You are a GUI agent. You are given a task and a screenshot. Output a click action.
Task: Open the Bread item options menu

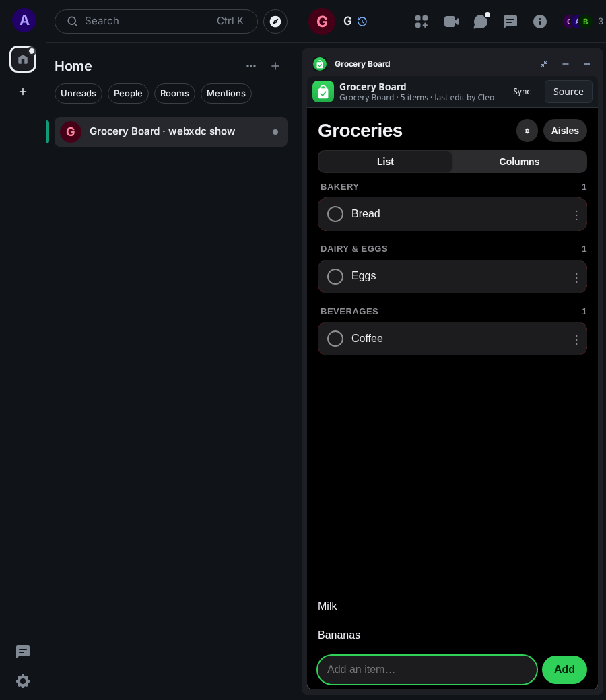tap(576, 215)
